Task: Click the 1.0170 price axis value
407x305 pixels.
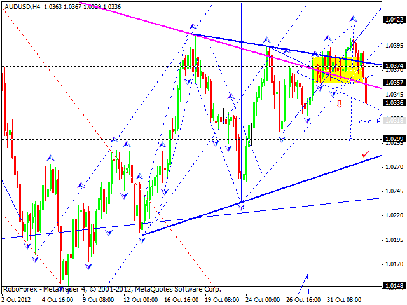Action: (394, 264)
